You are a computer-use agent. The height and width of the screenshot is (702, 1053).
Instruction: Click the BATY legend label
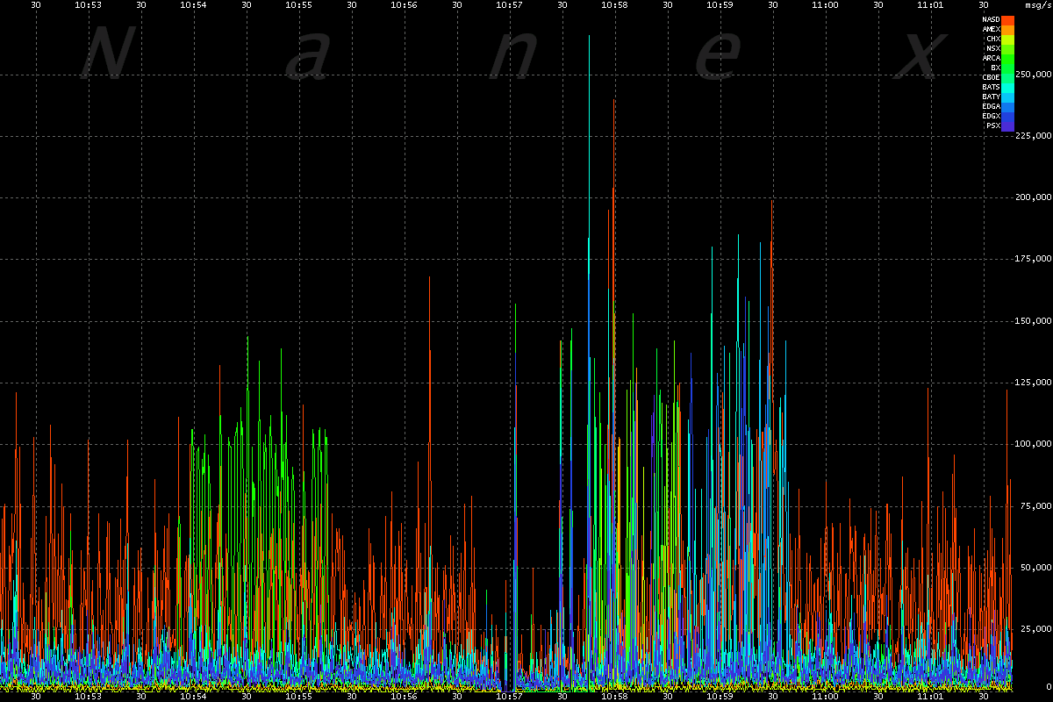(992, 97)
